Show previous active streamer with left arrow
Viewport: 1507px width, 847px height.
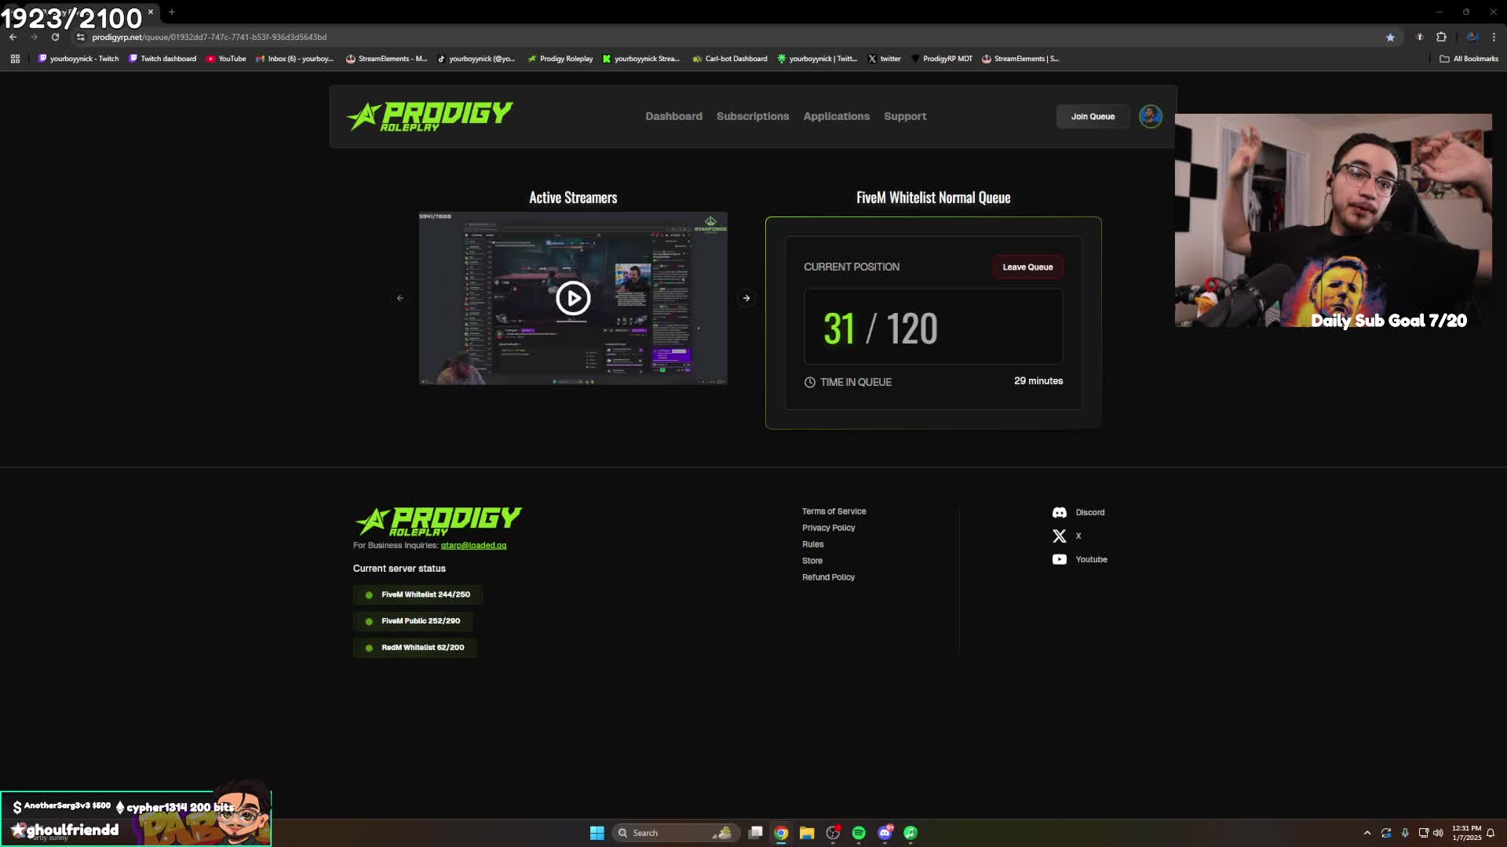tap(400, 298)
